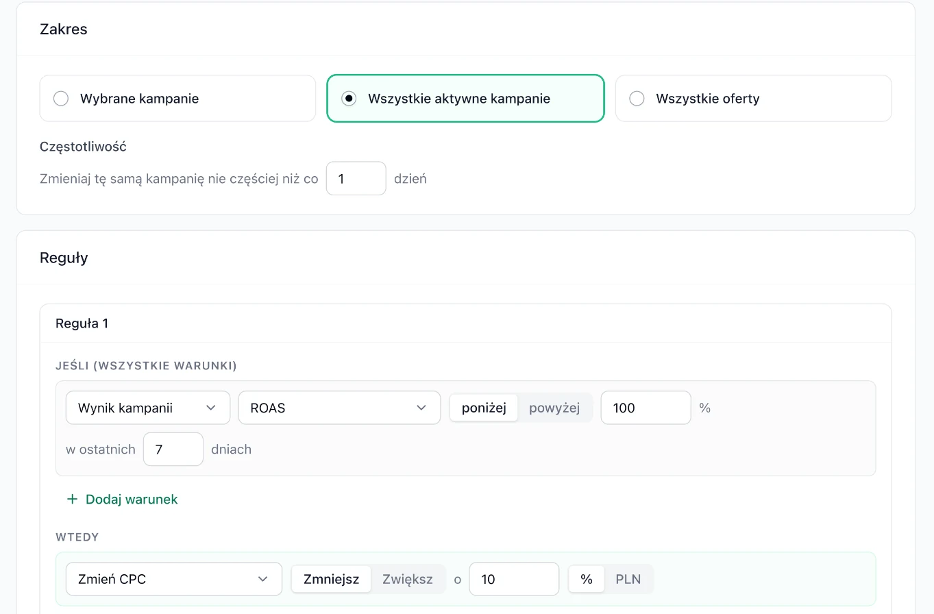Open the Wynik kampanii dropdown

pos(148,408)
